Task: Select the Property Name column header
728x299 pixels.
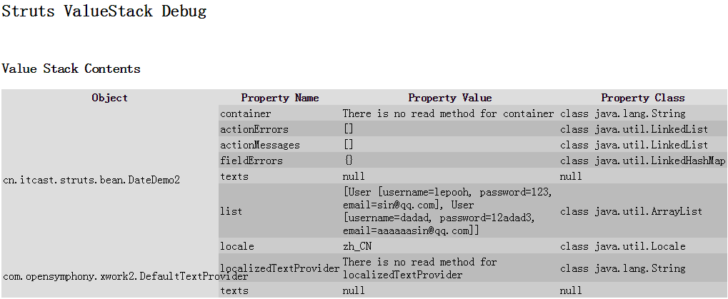Action: [x=280, y=98]
